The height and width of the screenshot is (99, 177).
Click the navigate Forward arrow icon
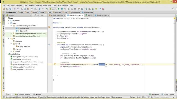click(43, 9)
